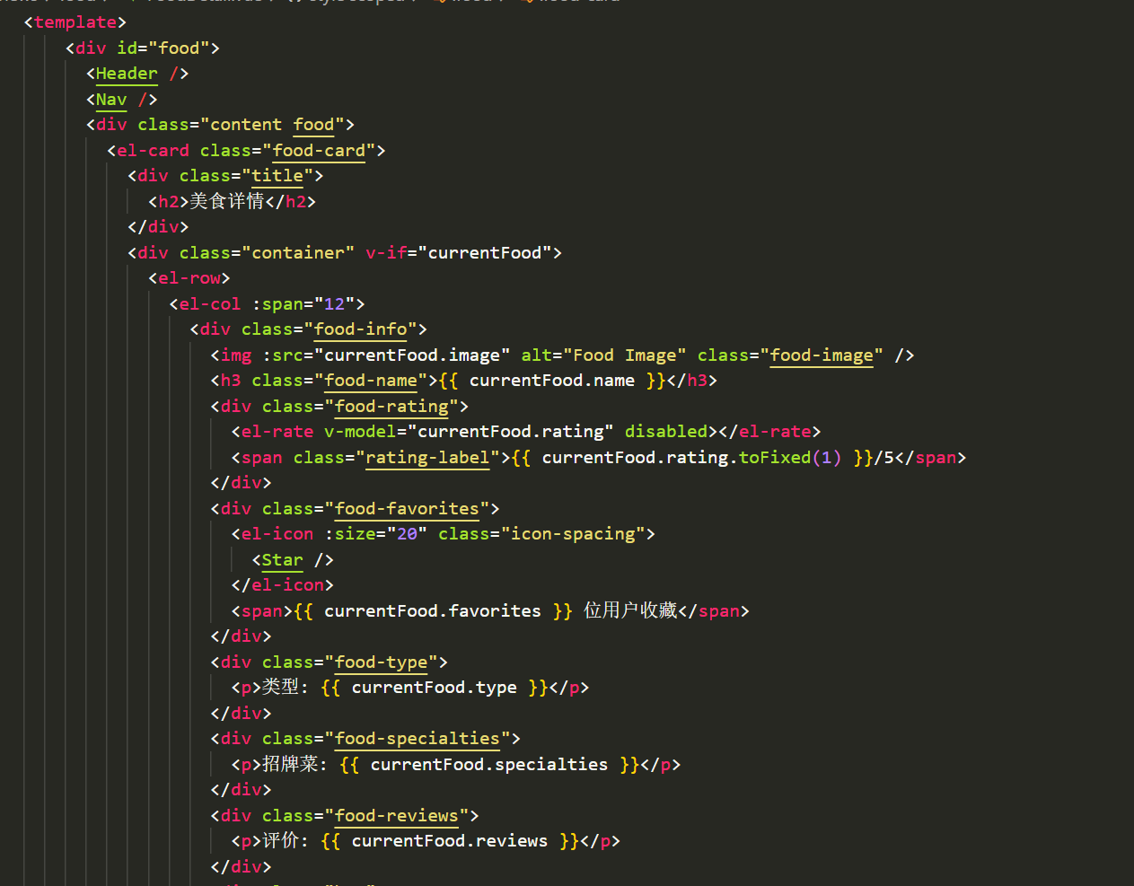This screenshot has width=1134, height=886.
Task: Select the Star component tag
Action: click(x=282, y=560)
